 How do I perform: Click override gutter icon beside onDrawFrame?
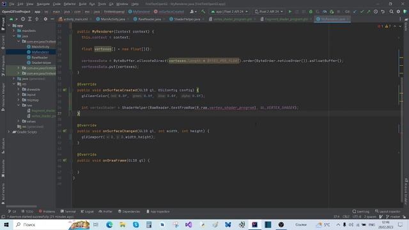[x=65, y=160]
